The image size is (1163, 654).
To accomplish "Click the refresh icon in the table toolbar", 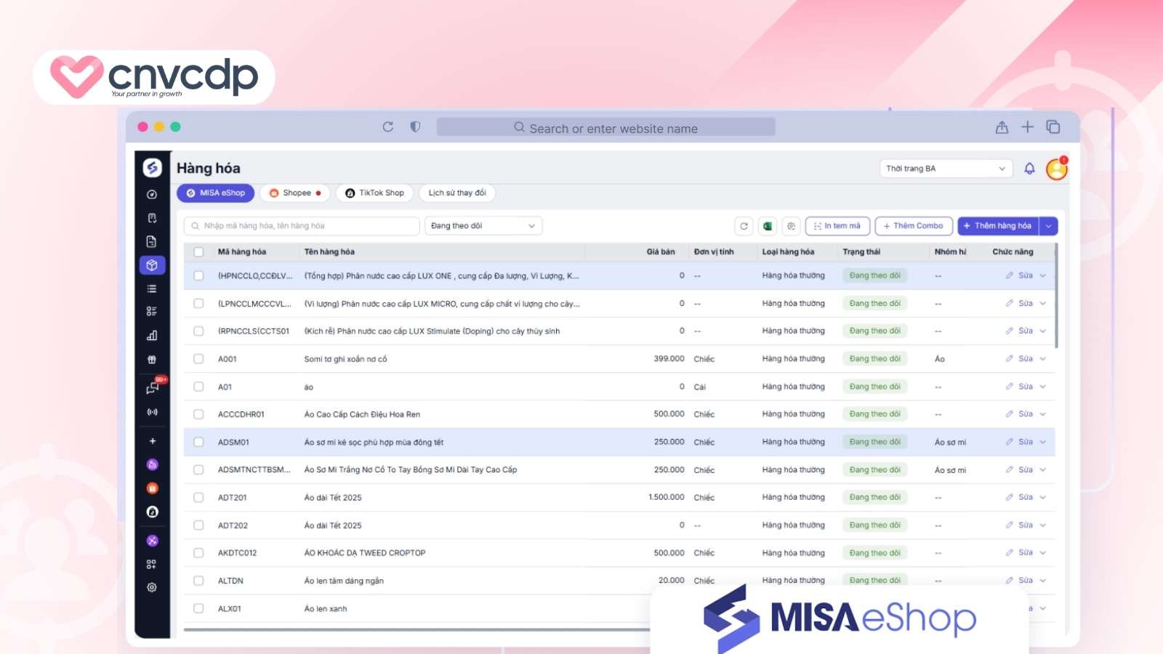I will 744,226.
